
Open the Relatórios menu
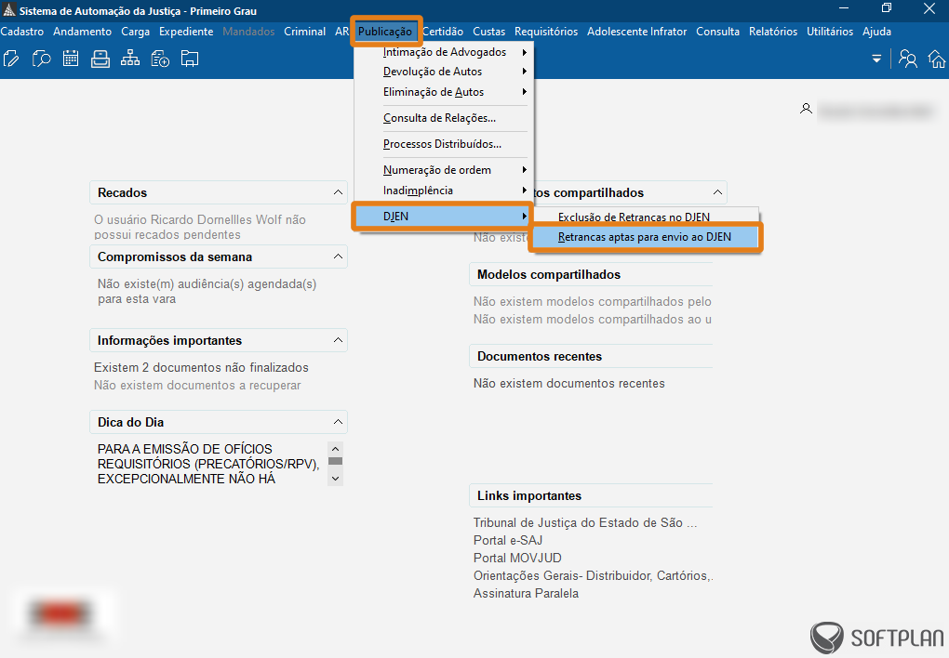coord(773,32)
